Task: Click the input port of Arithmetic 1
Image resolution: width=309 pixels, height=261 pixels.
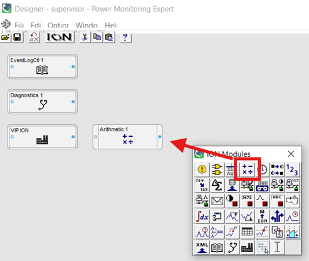Action: [95, 137]
